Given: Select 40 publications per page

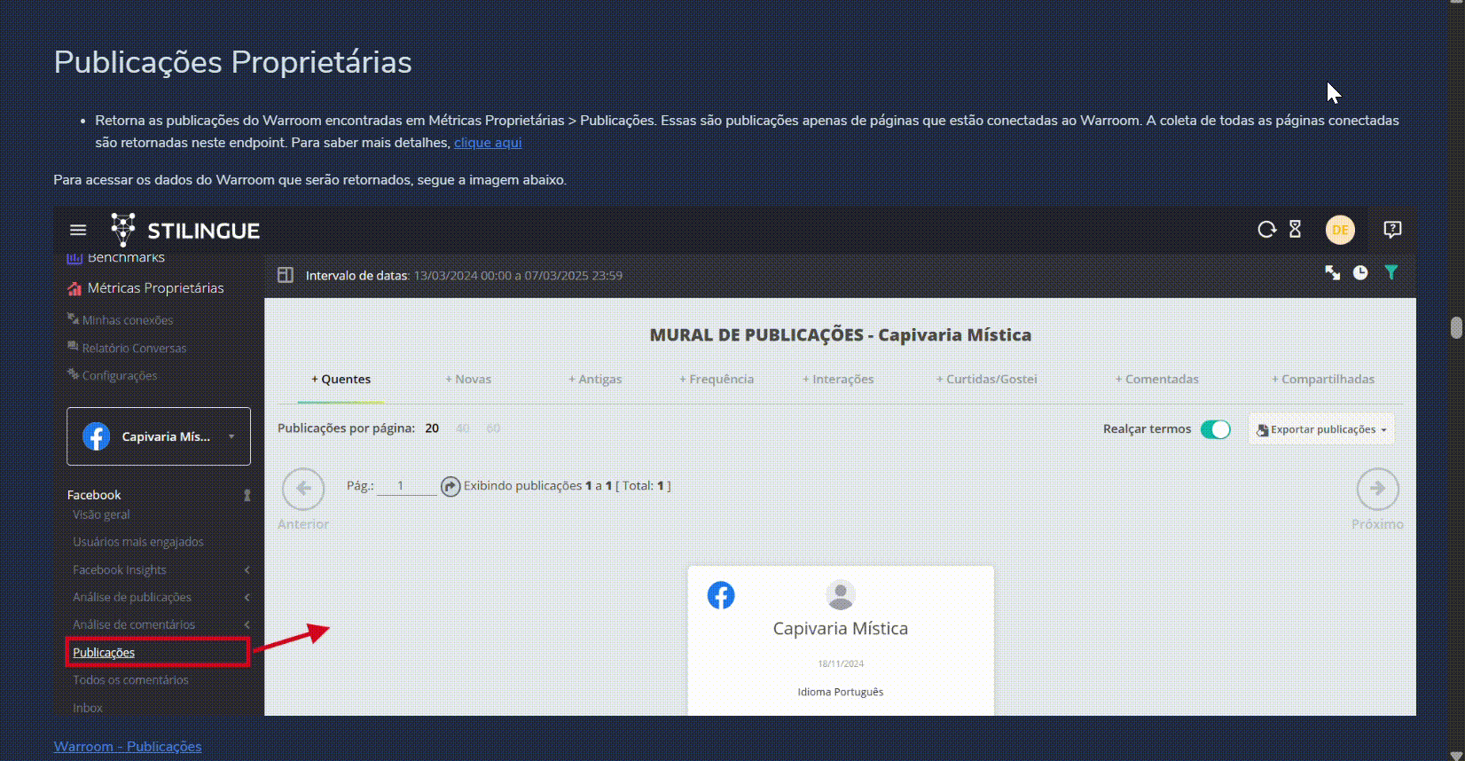Looking at the screenshot, I should click(462, 428).
